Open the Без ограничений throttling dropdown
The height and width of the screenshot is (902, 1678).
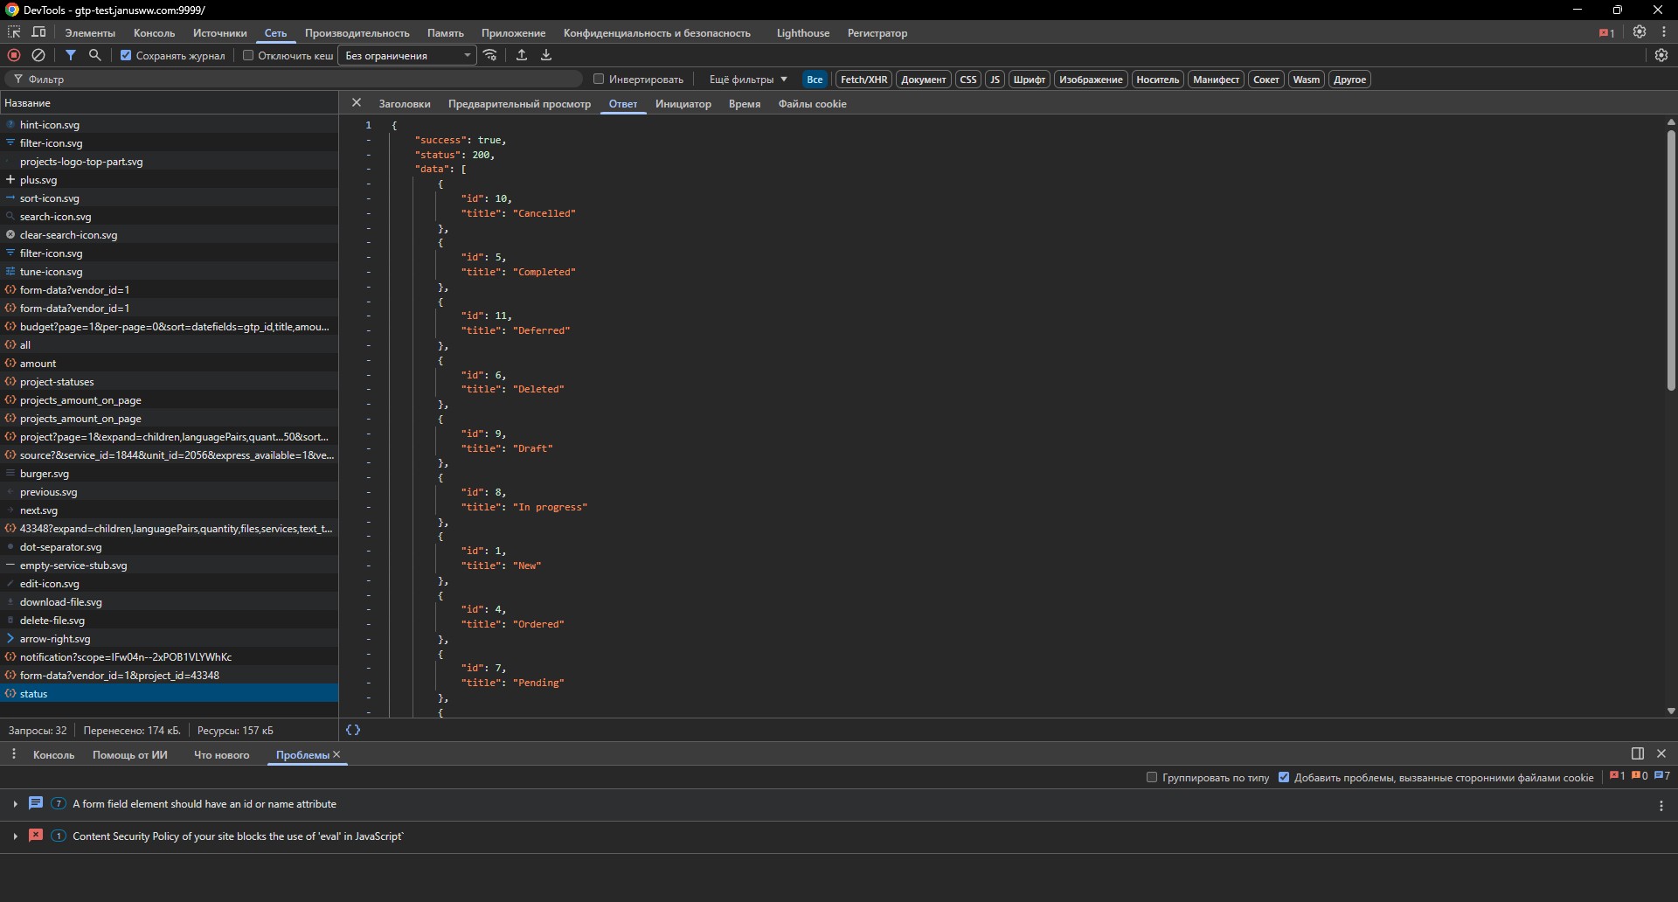coord(406,55)
